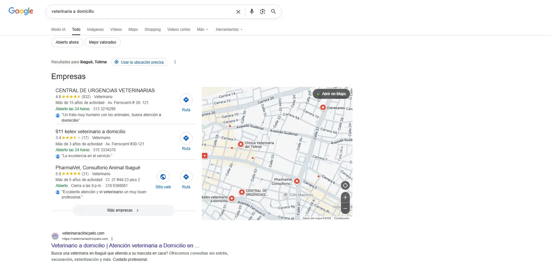
Task: Click the phone number 315 3334370
Action: click(104, 150)
